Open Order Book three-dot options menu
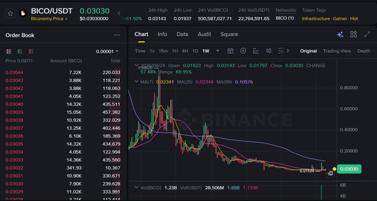 [x=117, y=35]
